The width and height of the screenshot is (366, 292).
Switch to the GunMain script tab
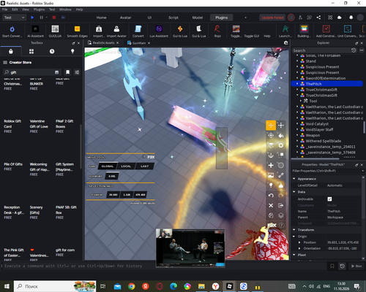(139, 43)
